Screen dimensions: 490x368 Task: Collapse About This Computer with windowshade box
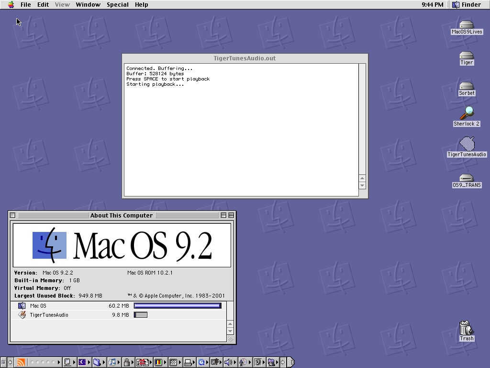[x=231, y=215]
